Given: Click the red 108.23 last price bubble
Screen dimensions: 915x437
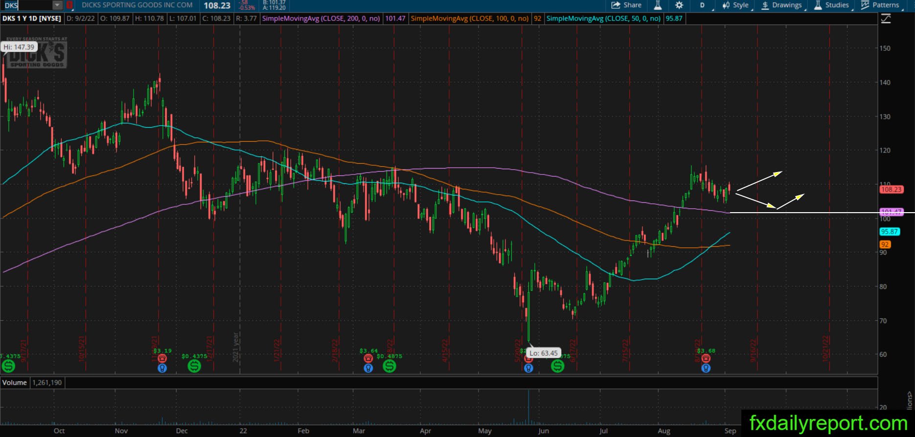Looking at the screenshot, I should 891,189.
